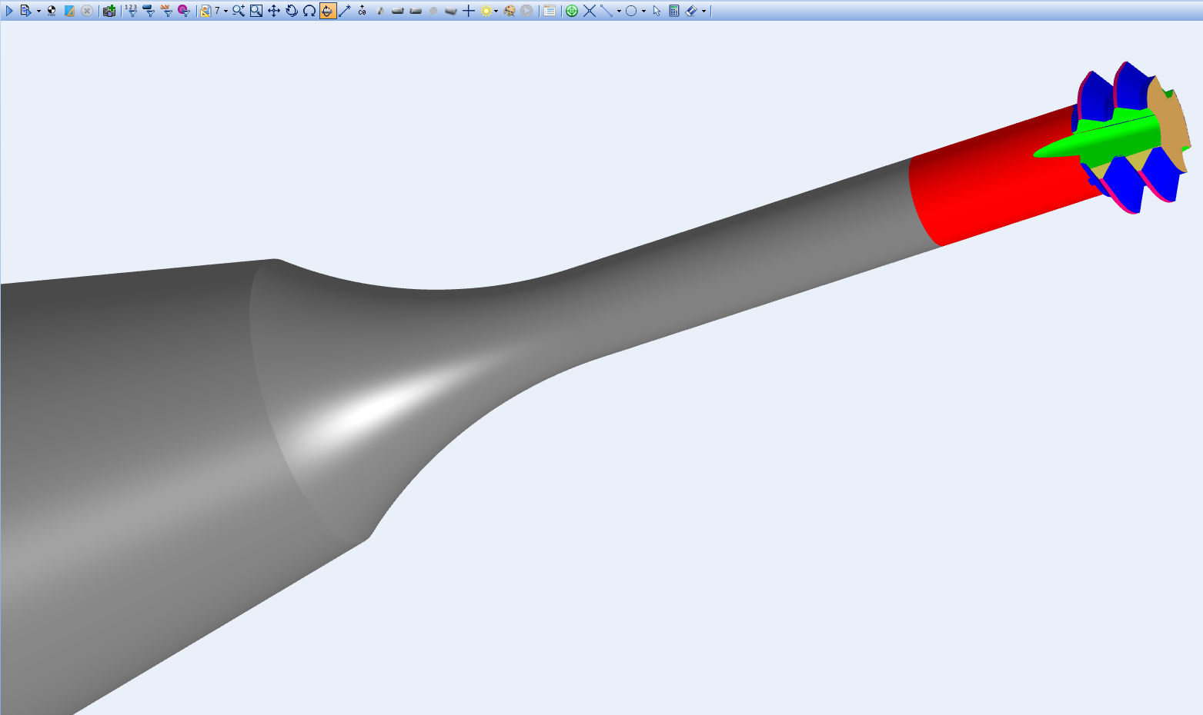
Task: Open dropdown arrow beside the number 7
Action: 226,11
